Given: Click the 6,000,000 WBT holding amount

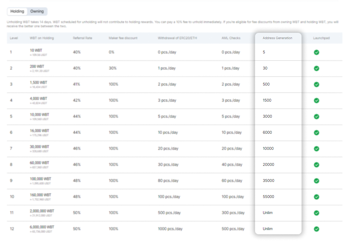Looking at the screenshot, I should tap(42, 227).
